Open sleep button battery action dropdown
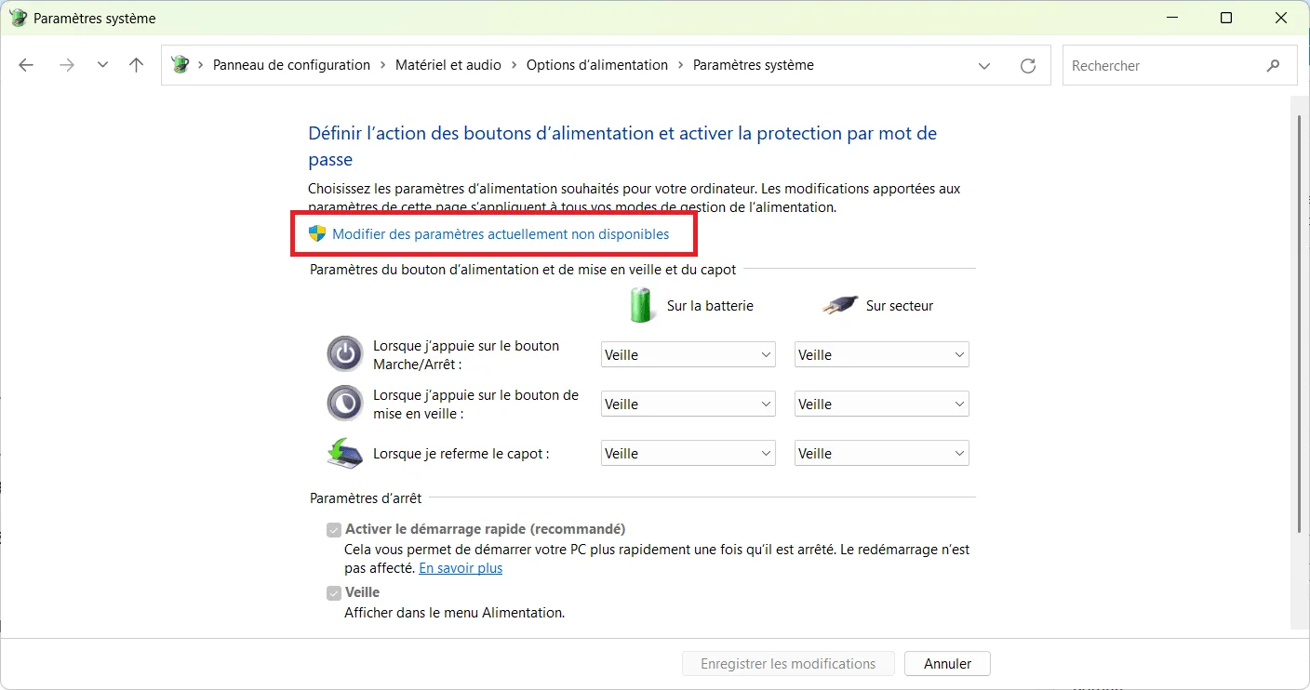Viewport: 1310px width, 690px height. coord(688,404)
